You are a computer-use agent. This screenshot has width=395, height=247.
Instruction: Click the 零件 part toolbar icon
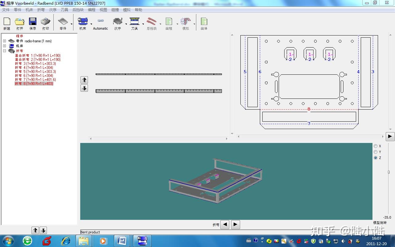(x=63, y=23)
